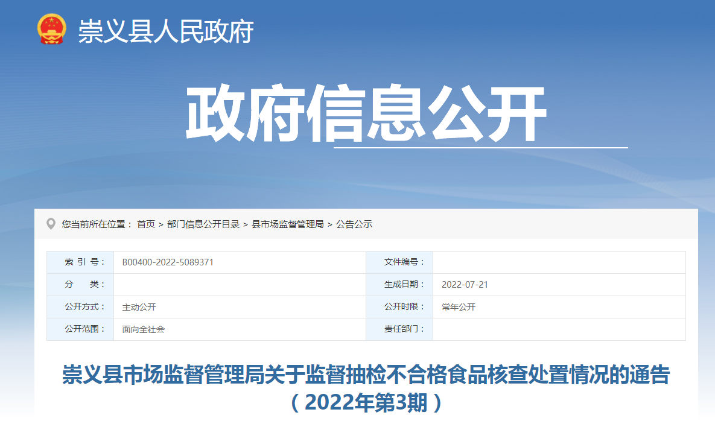715x421 pixels.
Task: Click the 主动公开 value cell
Action: pos(240,307)
